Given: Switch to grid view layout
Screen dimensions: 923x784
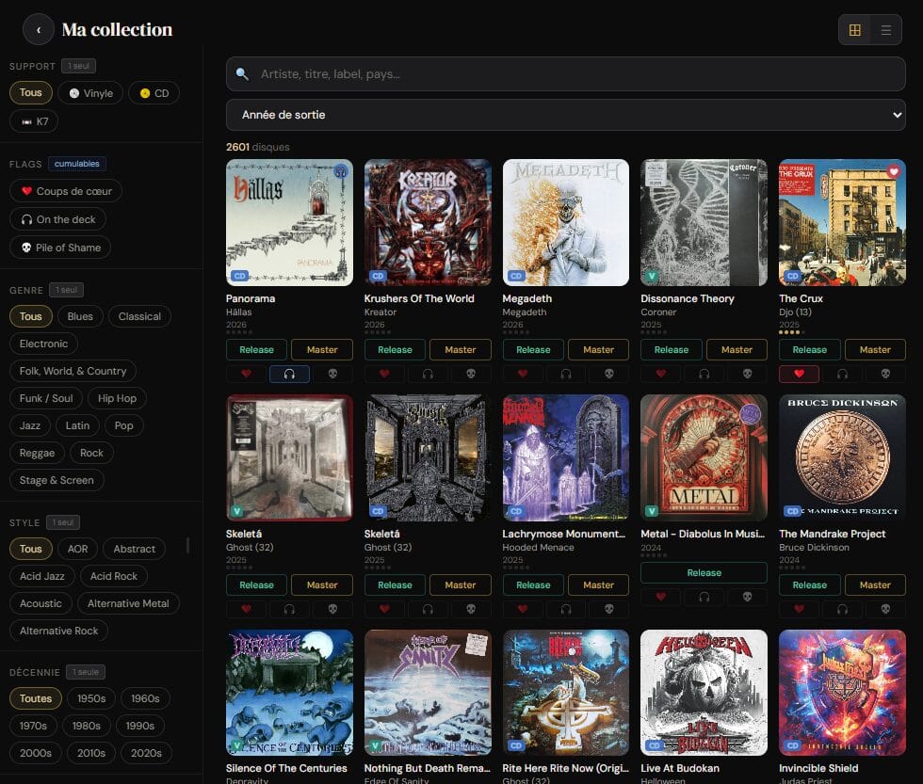Looking at the screenshot, I should 854,30.
